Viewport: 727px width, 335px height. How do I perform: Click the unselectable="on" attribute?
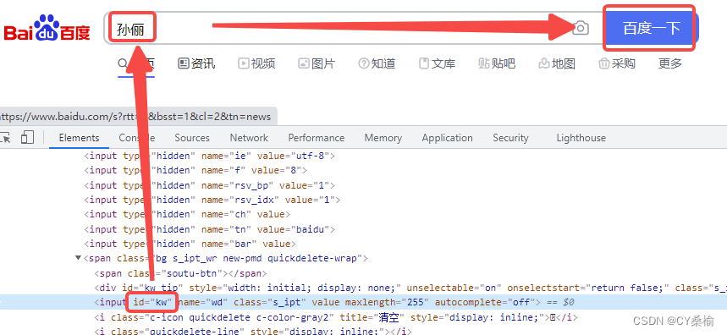tap(454, 288)
